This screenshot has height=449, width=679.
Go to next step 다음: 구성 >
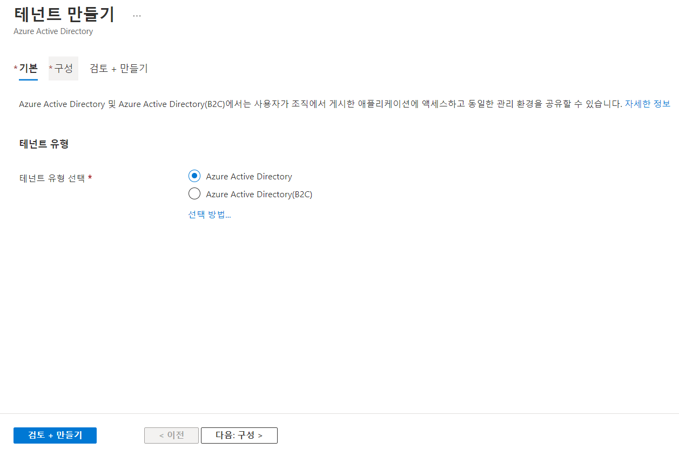[239, 435]
